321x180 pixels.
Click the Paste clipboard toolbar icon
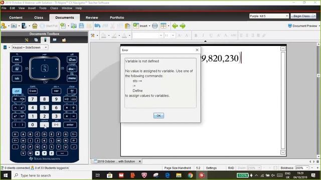pos(127,25)
